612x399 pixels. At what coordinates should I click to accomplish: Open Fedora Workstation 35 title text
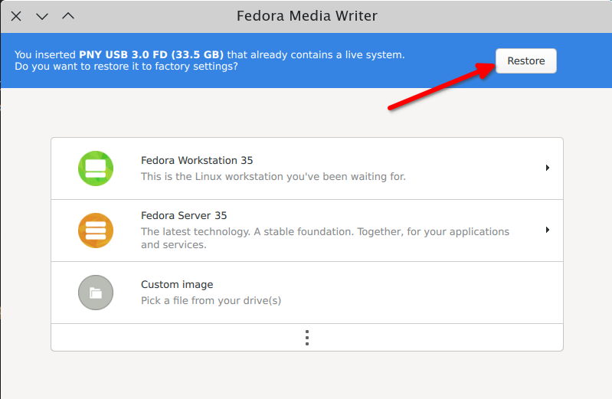click(x=197, y=161)
